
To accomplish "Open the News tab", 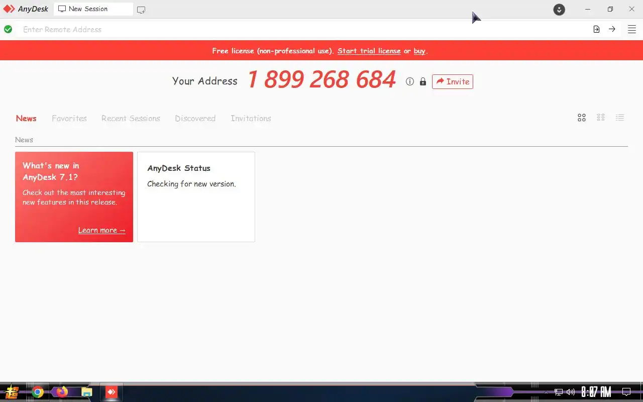I will [x=26, y=119].
